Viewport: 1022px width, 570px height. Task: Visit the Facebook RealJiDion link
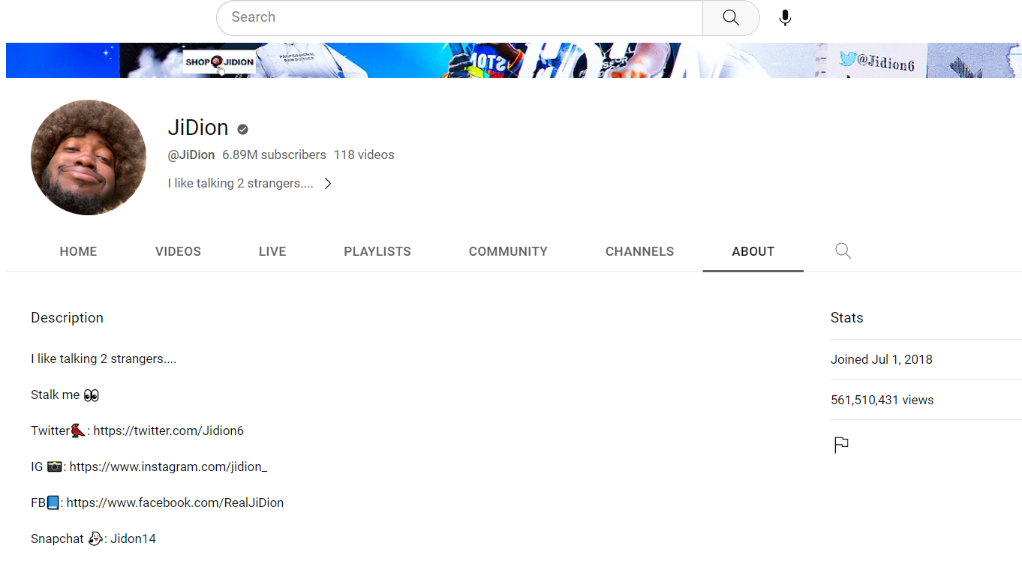point(175,503)
